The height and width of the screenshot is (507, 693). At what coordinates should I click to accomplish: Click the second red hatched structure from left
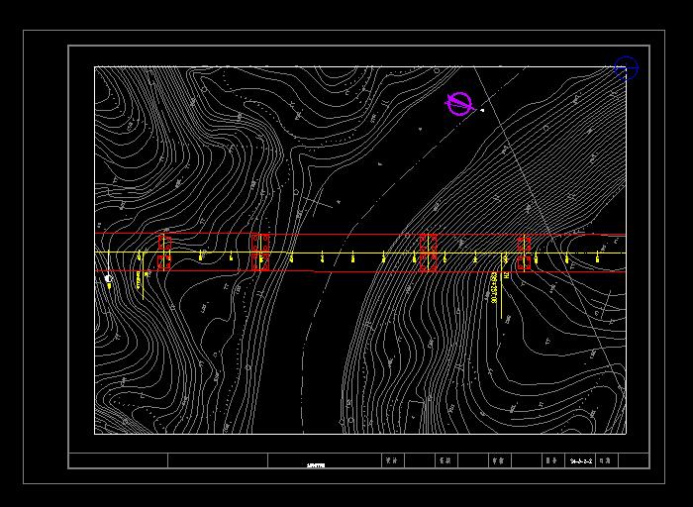(x=260, y=253)
